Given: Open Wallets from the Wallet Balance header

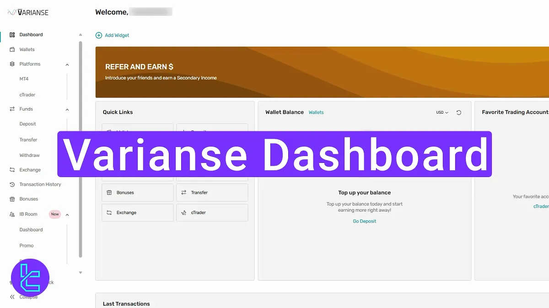Looking at the screenshot, I should 316,112.
